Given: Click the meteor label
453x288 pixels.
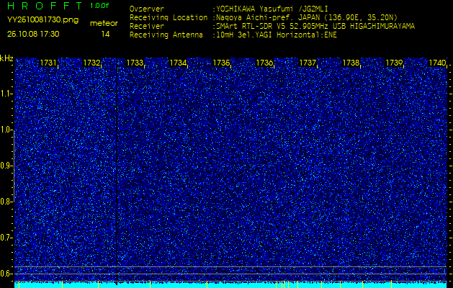Looking at the screenshot, I should (104, 23).
